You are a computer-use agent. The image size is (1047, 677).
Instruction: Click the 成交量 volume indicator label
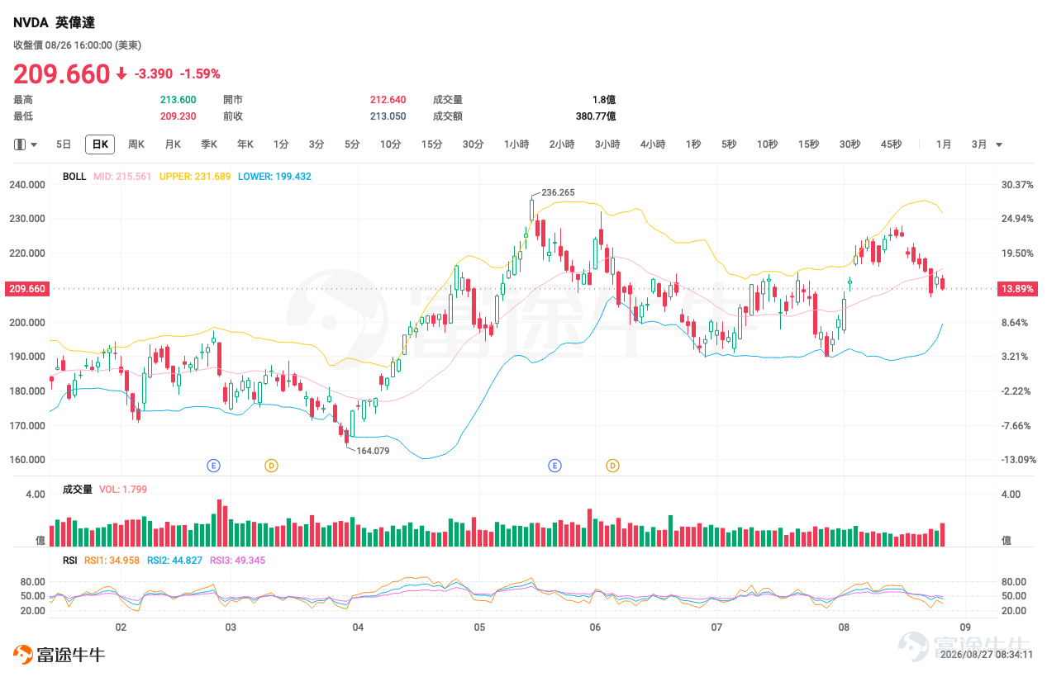tap(78, 490)
